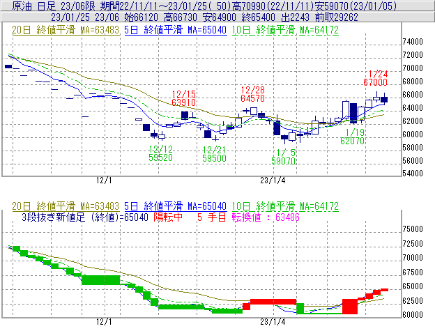The height and width of the screenshot is (331, 435).
Task: Click the upper chart's 5日 終値平滑 MA=65040 legend
Action: [x=176, y=30]
